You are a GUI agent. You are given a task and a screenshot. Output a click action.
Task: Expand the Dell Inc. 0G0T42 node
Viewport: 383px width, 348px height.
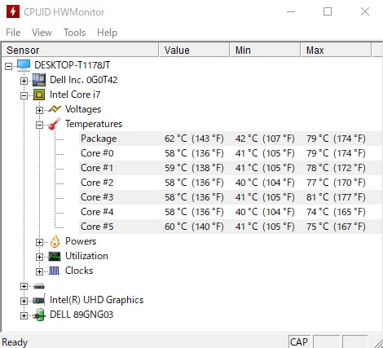[x=24, y=81]
